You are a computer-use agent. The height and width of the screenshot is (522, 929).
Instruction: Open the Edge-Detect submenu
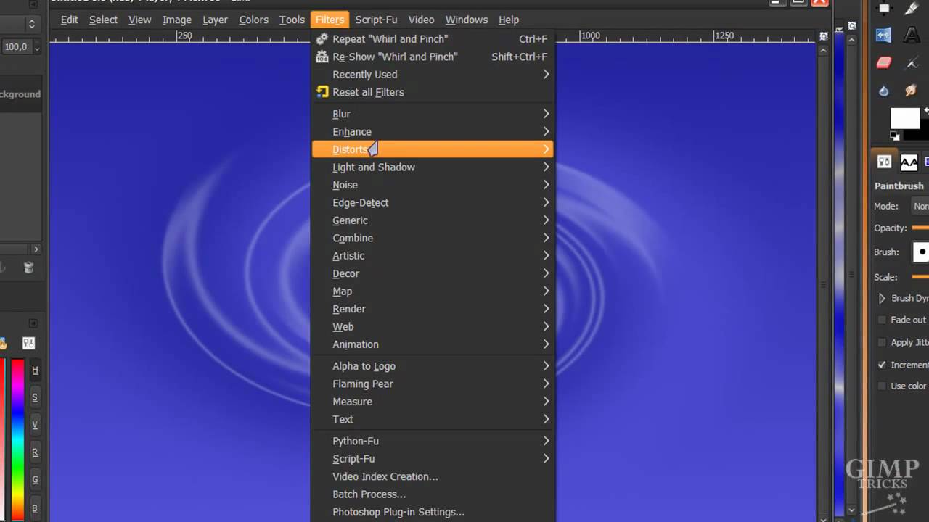[433, 202]
